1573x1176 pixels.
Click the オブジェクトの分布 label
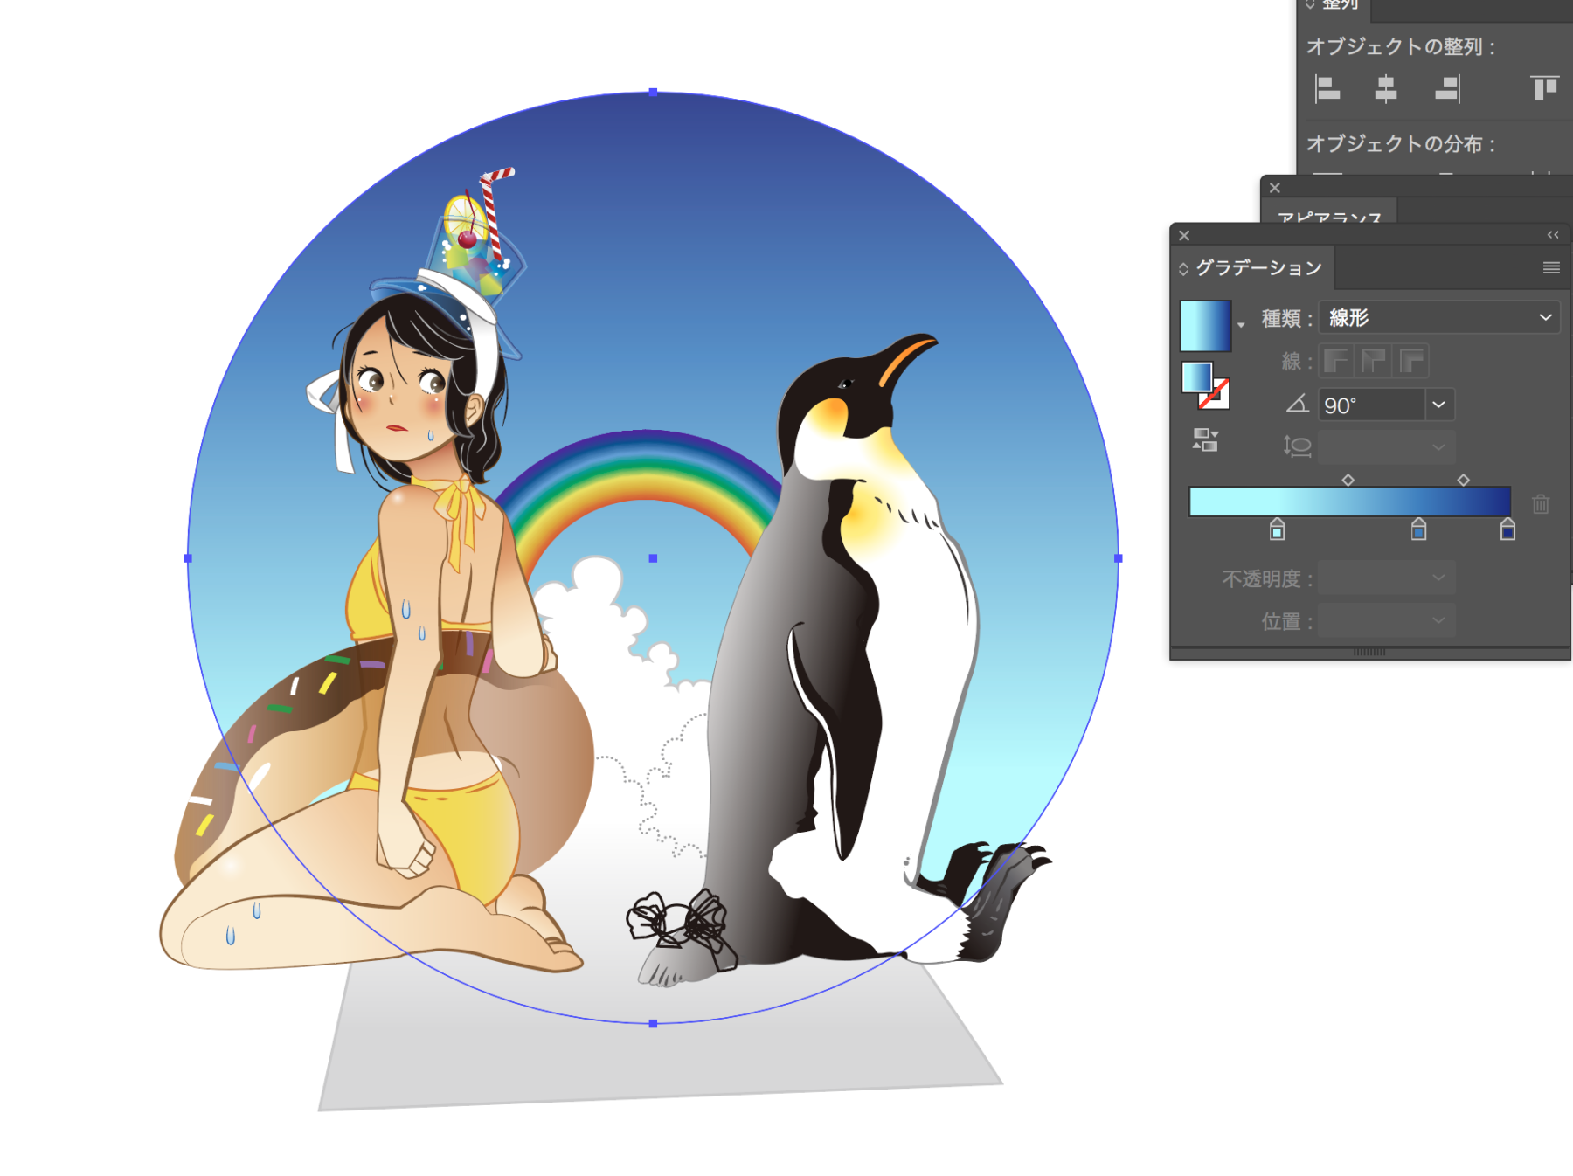coord(1401,143)
